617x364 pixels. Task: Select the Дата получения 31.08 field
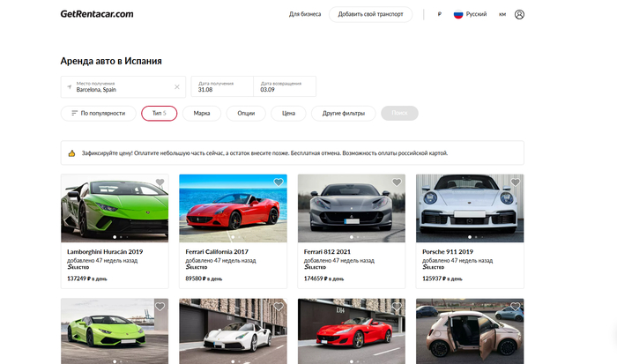(x=222, y=86)
